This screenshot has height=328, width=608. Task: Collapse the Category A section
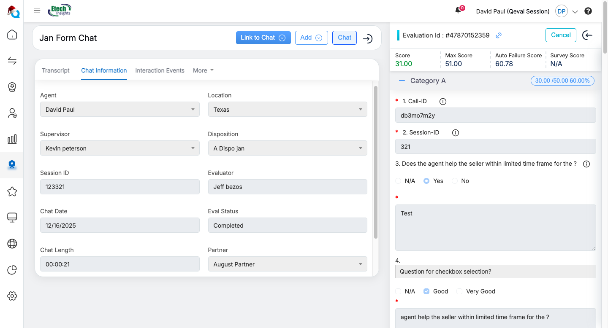[402, 81]
